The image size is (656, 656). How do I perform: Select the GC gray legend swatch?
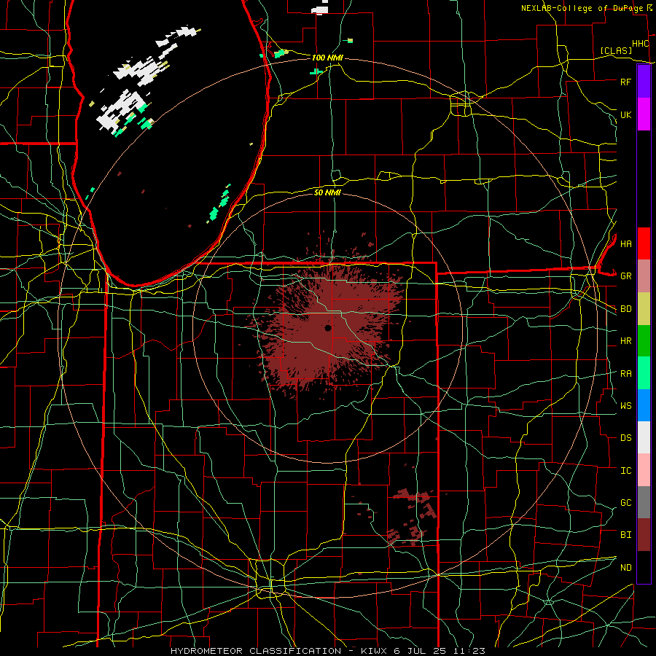pyautogui.click(x=644, y=502)
